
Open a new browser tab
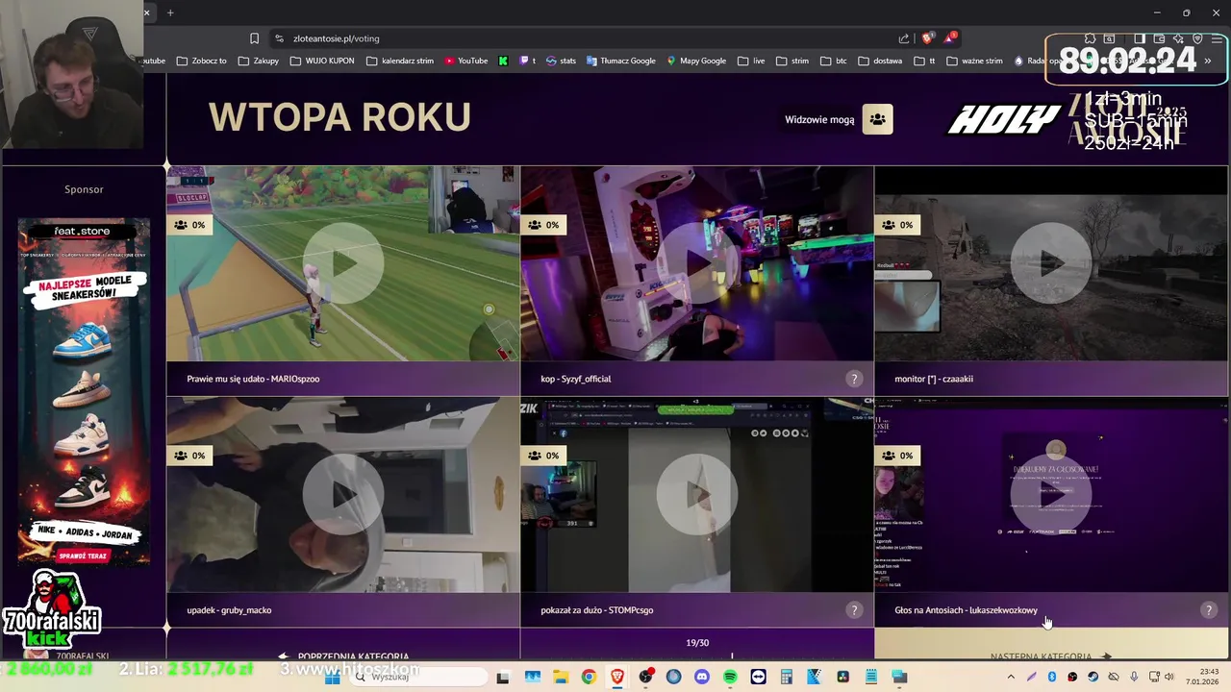click(170, 12)
